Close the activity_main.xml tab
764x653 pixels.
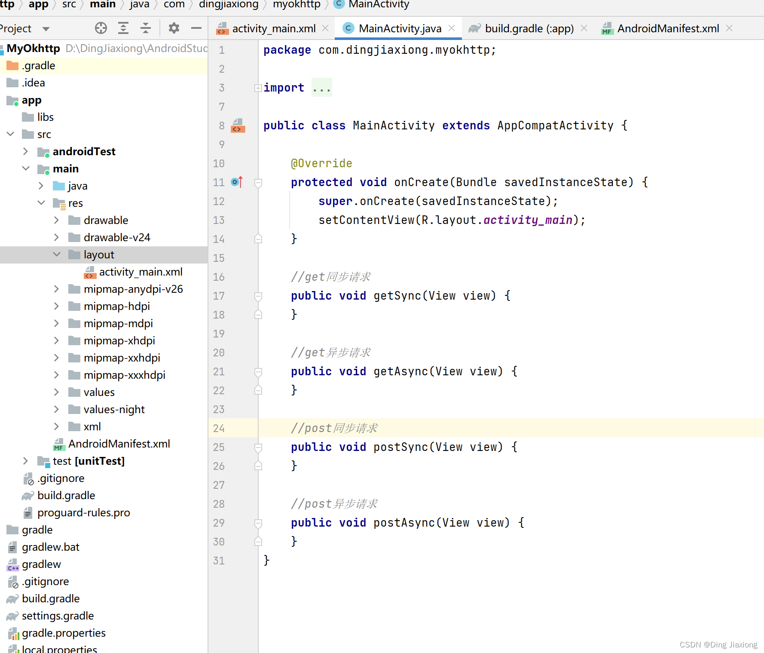click(325, 28)
